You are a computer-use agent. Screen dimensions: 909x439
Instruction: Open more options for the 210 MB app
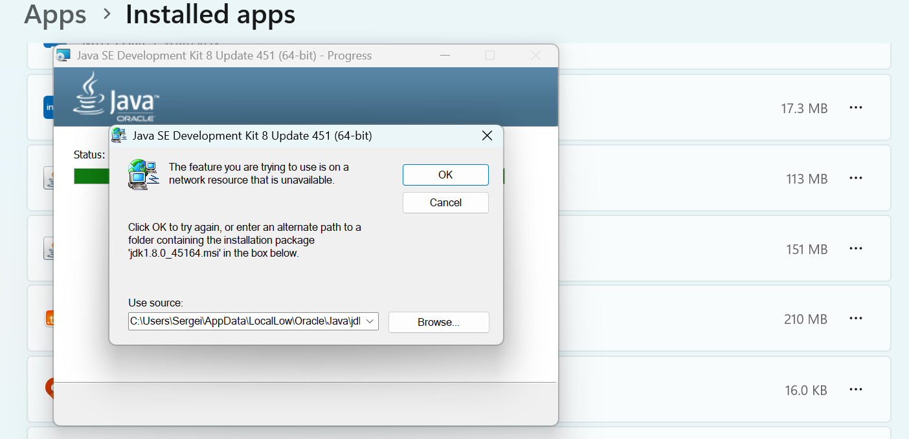pyautogui.click(x=856, y=319)
